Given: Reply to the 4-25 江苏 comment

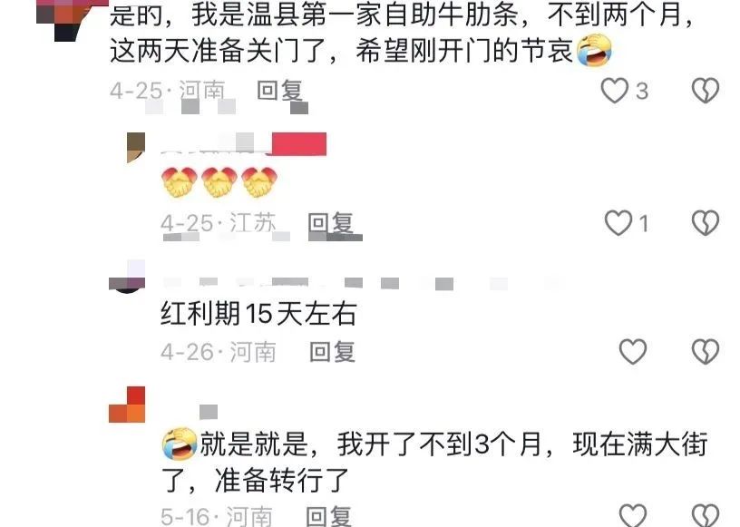Looking at the screenshot, I should [x=330, y=222].
